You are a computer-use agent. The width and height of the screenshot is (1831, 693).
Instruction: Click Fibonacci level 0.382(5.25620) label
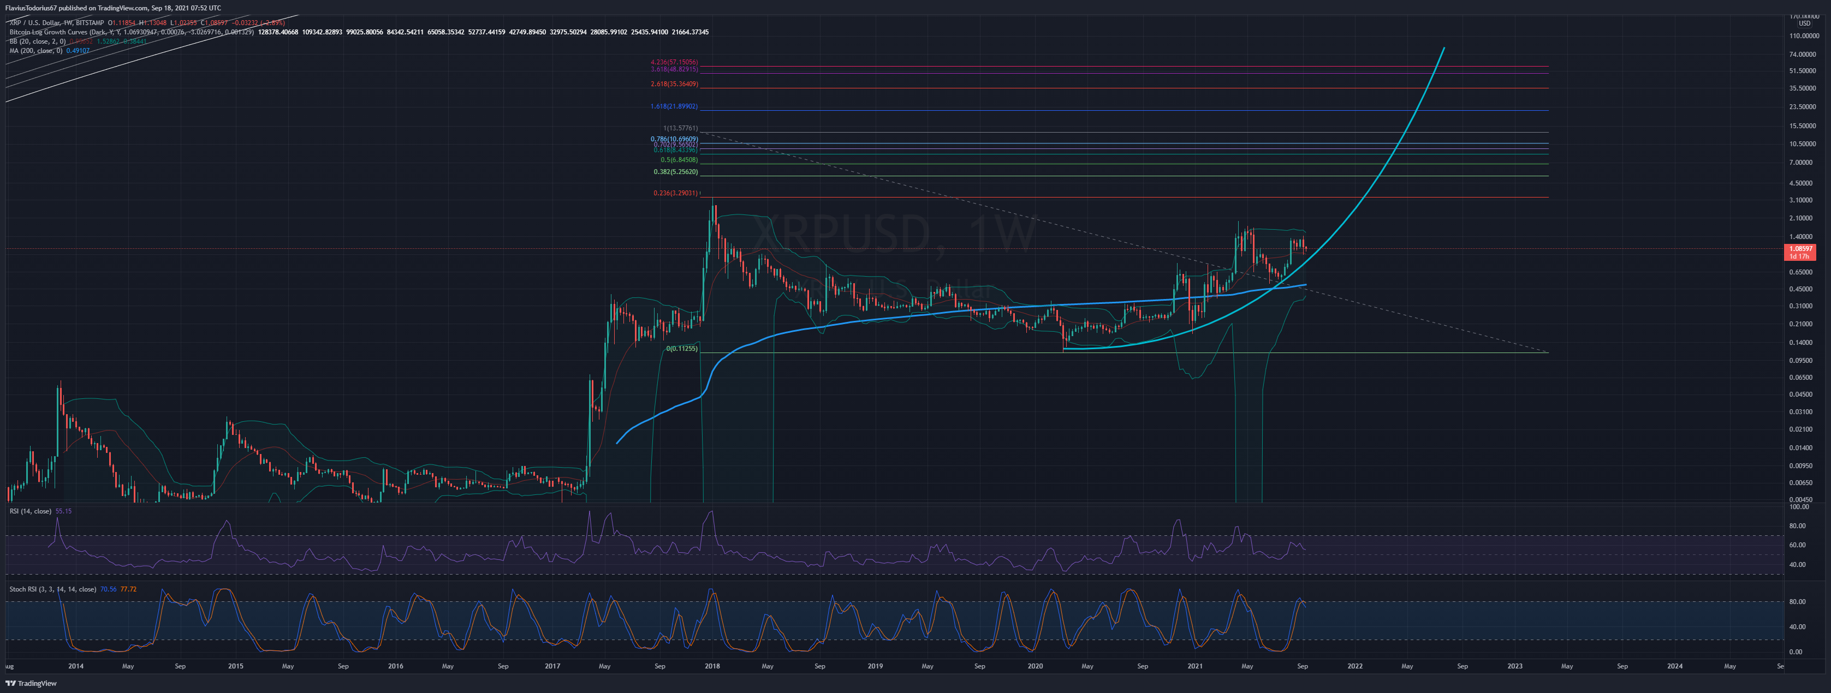tap(675, 172)
